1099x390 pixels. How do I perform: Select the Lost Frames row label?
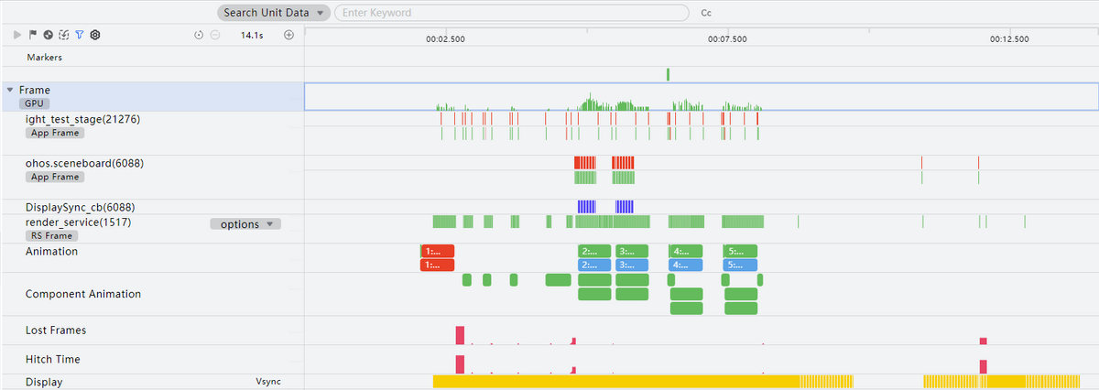(x=56, y=330)
